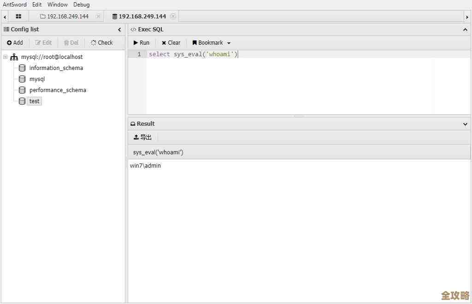
Task: Open the Window menu
Action: click(x=57, y=4)
